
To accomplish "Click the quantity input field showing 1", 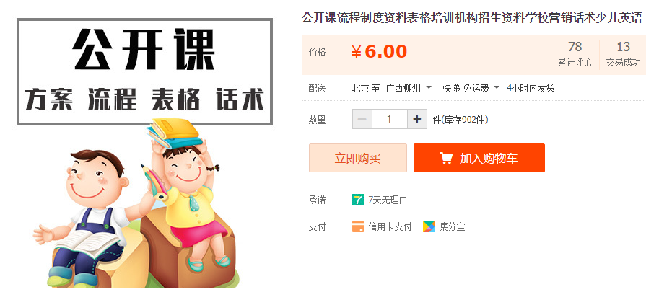I will (390, 120).
